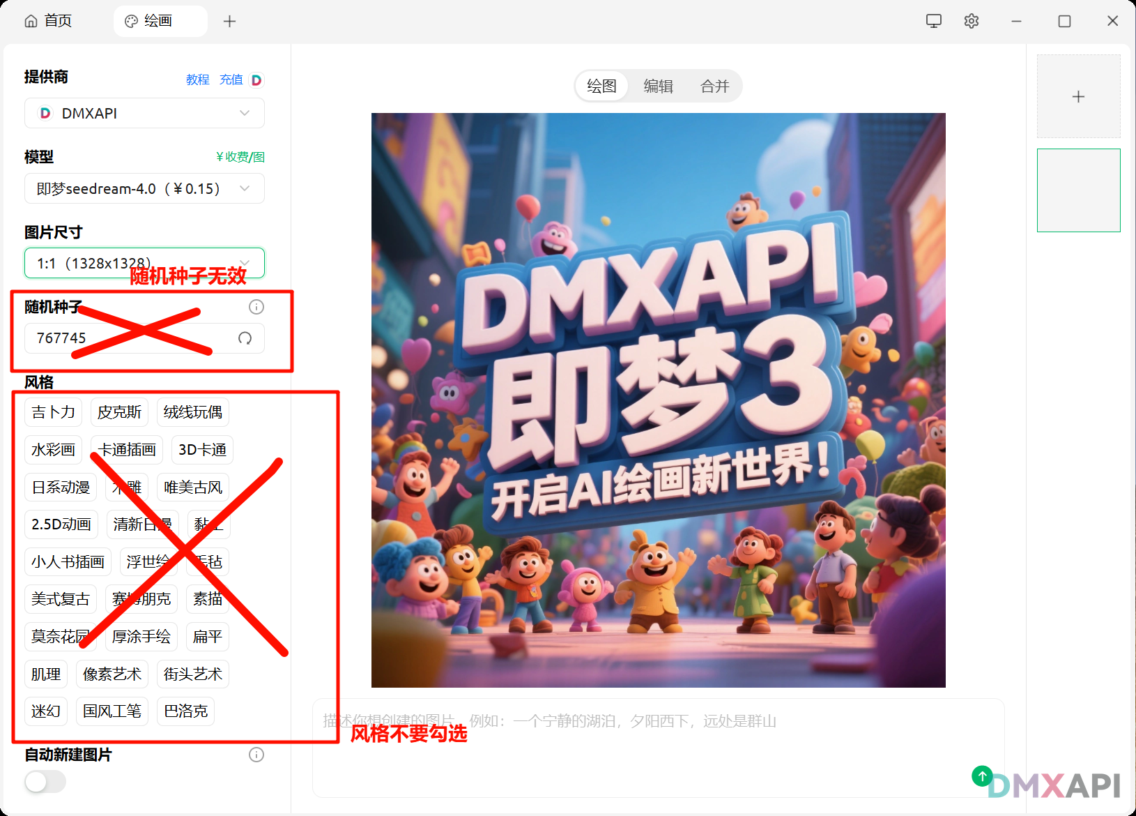Select the 吉卜力 style tag
This screenshot has height=816, width=1136.
click(53, 412)
